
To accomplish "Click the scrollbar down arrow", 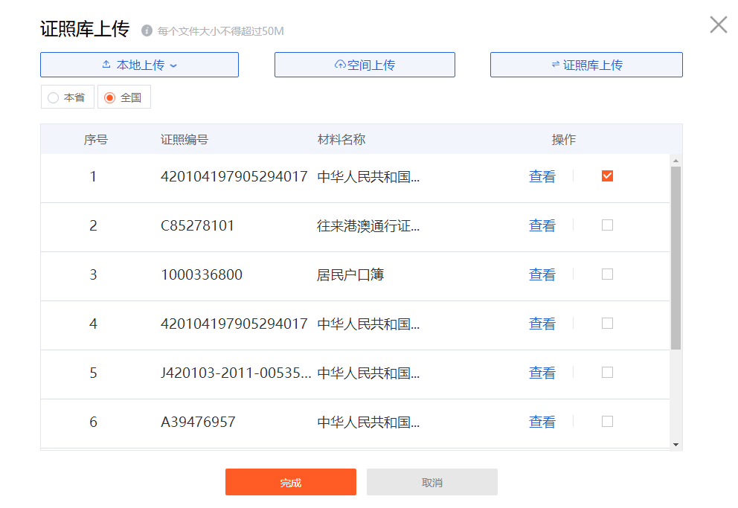I will (x=676, y=445).
